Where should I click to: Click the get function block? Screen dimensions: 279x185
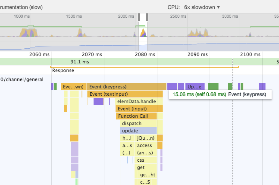pos(141,167)
